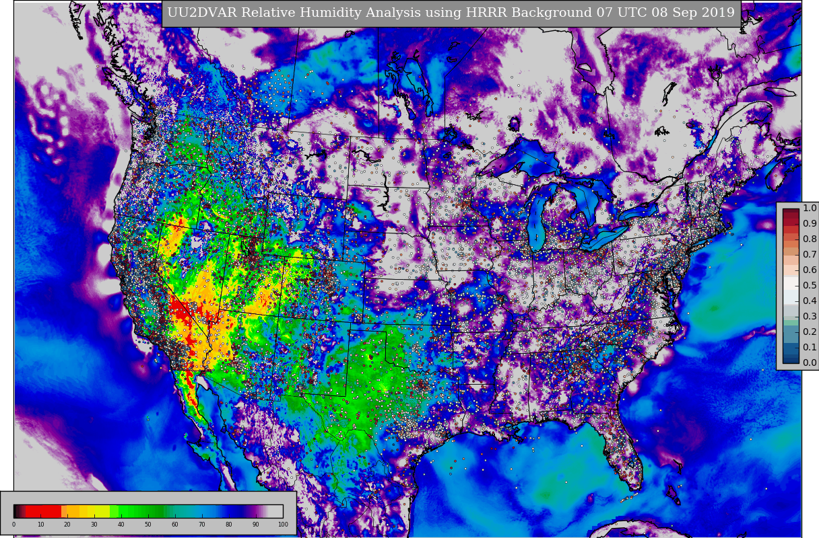Click the 30 tick label on humidity colorbar
Viewport: 819px width, 538px height.
(x=94, y=525)
